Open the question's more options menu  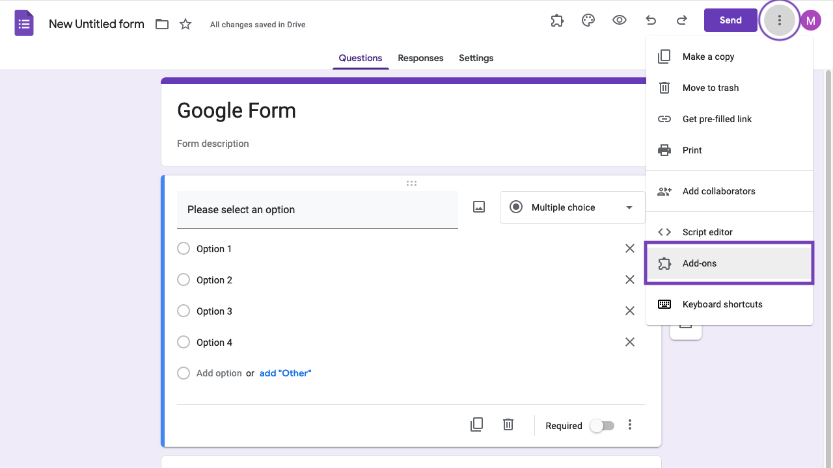click(630, 425)
